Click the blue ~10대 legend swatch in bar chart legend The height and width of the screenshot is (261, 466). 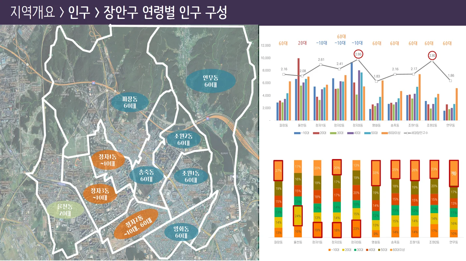click(297, 133)
